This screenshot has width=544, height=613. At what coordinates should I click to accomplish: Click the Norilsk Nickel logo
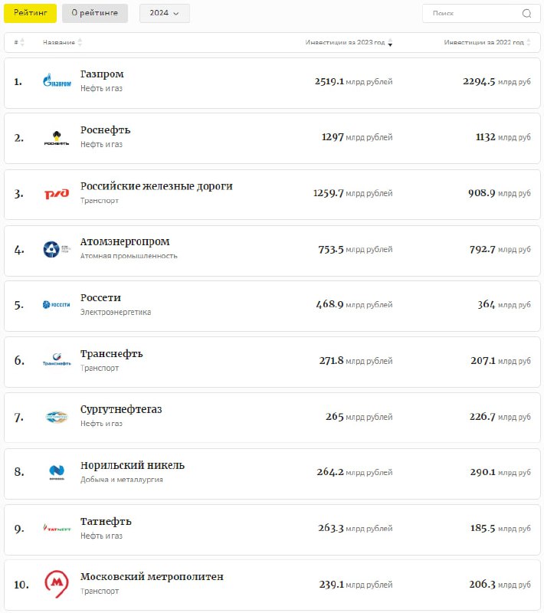point(57,472)
